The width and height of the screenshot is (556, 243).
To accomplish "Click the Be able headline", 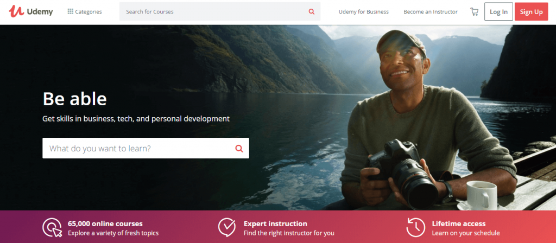I will click(x=74, y=99).
